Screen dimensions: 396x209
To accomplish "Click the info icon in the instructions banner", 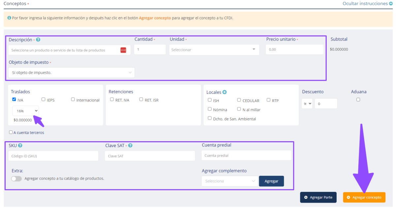I will 9,18.
